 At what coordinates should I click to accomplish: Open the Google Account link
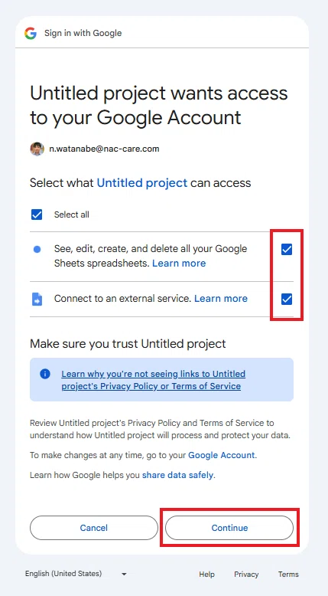tap(222, 455)
